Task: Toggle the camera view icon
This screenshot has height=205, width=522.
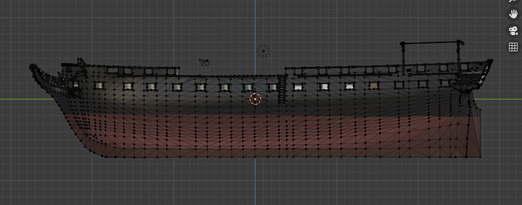Action: (513, 31)
